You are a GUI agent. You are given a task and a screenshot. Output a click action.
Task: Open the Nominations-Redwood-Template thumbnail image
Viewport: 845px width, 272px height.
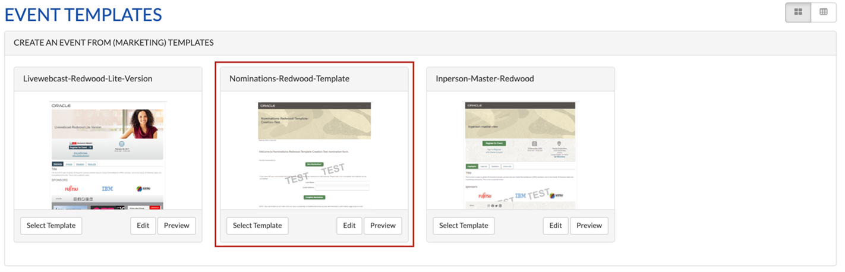coord(314,156)
